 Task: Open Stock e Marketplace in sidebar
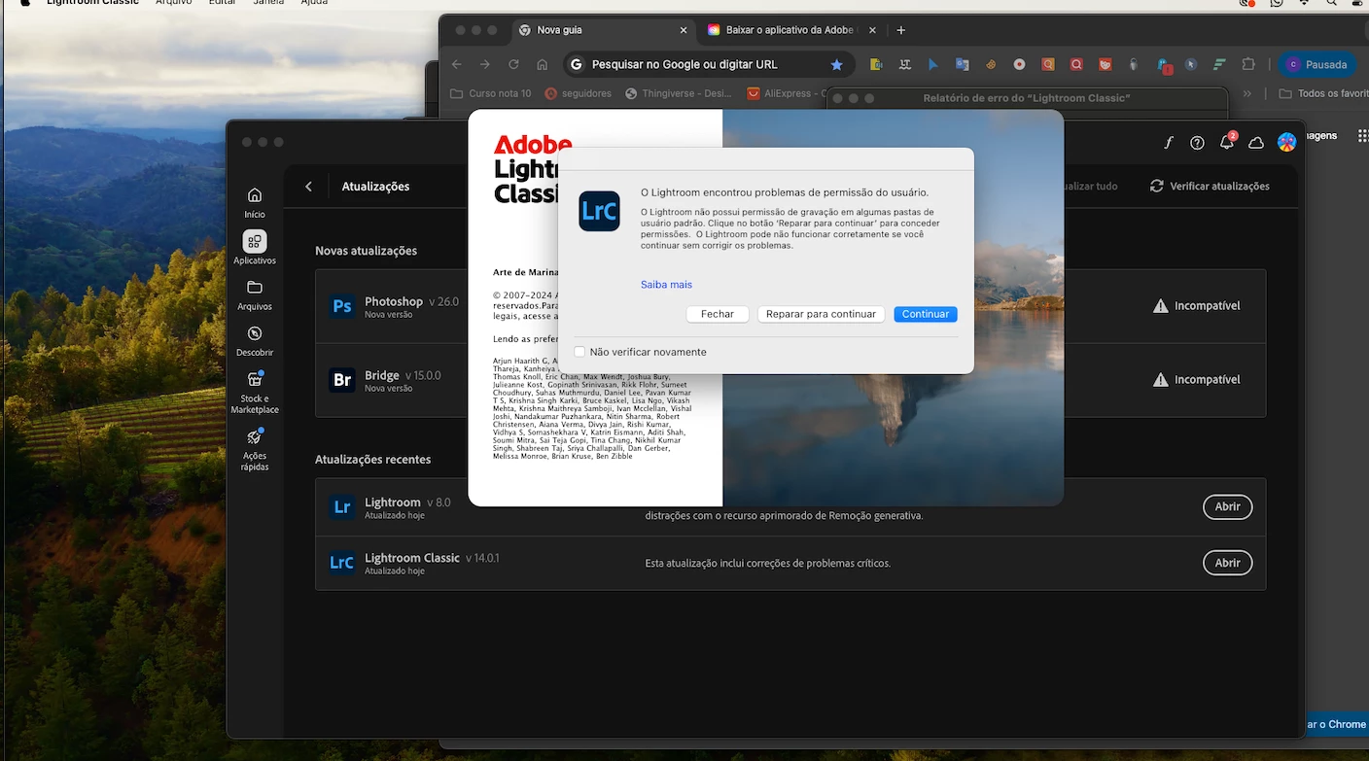click(x=255, y=392)
